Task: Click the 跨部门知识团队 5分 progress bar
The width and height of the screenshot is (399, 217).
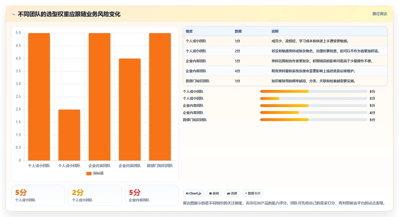Action: [x=313, y=120]
